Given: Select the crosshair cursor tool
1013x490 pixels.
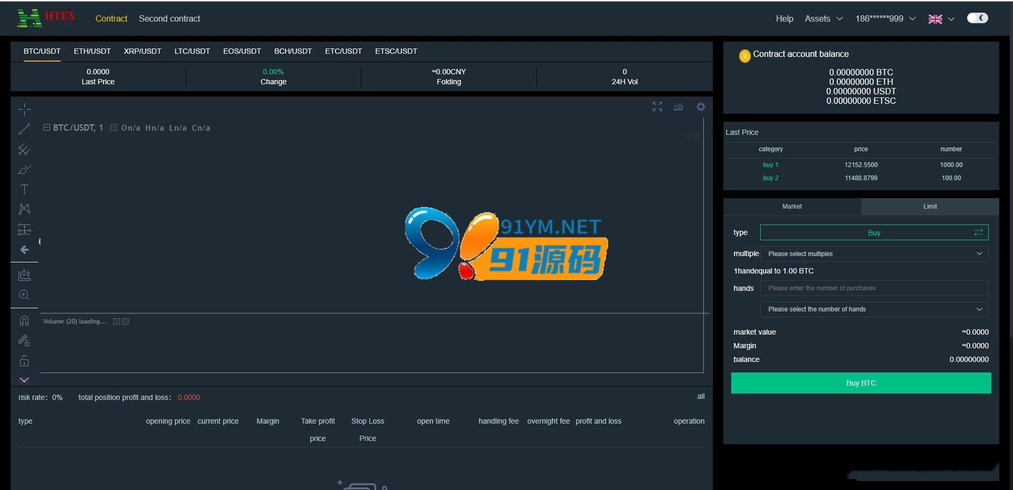Looking at the screenshot, I should pos(24,109).
